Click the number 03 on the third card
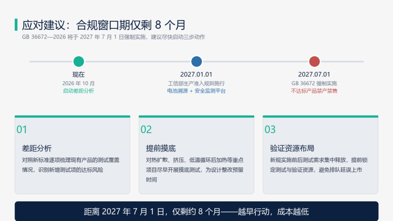Screen dimensions: 393x221 (270, 130)
